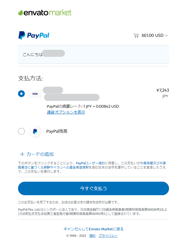Open the 規約 footer link

(92, 236)
